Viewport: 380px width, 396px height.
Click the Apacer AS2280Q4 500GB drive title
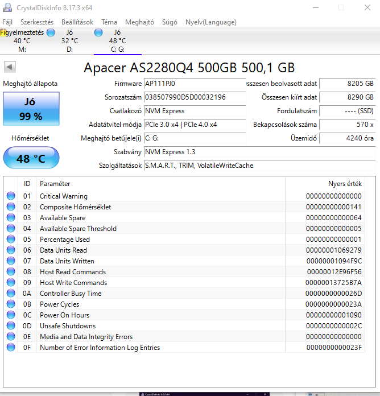tap(189, 68)
